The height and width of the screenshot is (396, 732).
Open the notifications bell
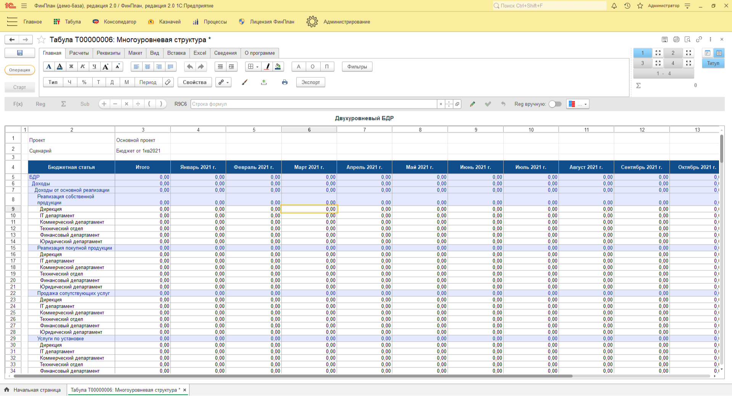[614, 6]
